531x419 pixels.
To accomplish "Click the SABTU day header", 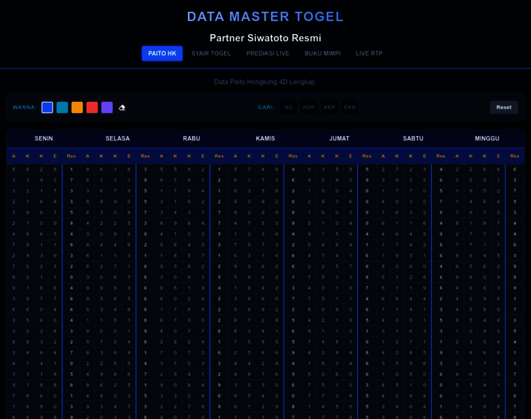I will pos(413,138).
